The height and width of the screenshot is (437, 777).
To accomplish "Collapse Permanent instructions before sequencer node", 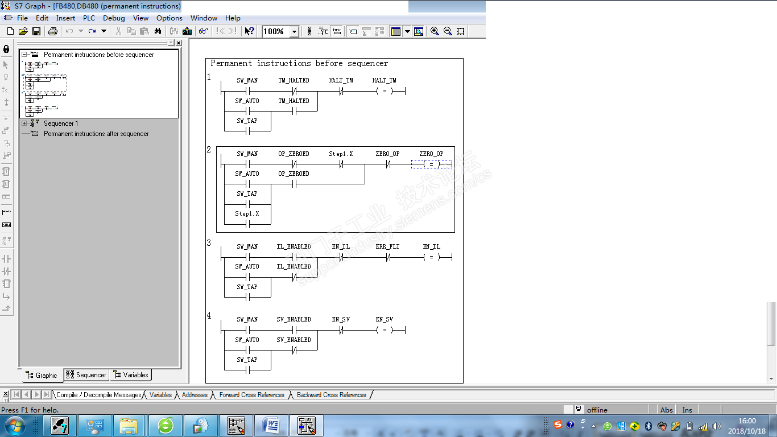I will (x=24, y=55).
